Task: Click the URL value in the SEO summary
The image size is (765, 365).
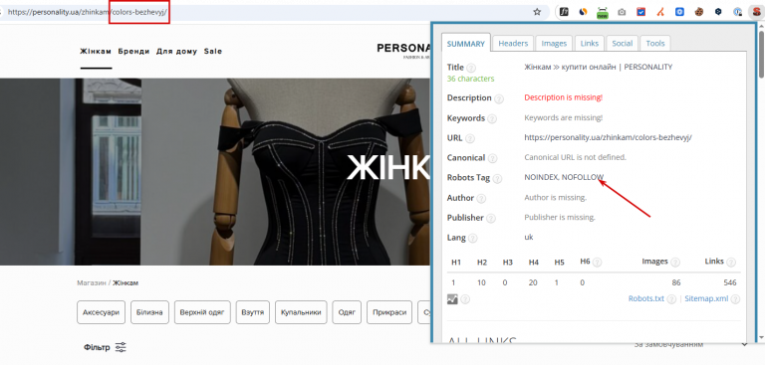Action: [x=608, y=137]
